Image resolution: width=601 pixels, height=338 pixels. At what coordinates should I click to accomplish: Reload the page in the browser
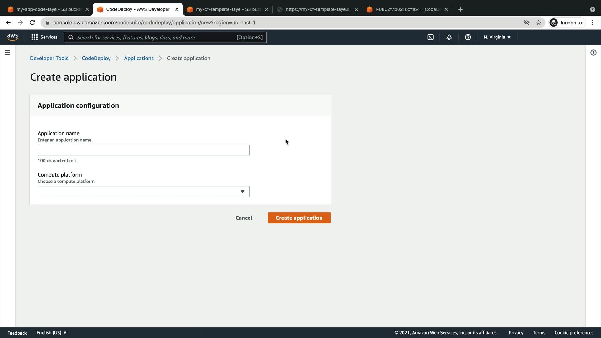pos(32,23)
